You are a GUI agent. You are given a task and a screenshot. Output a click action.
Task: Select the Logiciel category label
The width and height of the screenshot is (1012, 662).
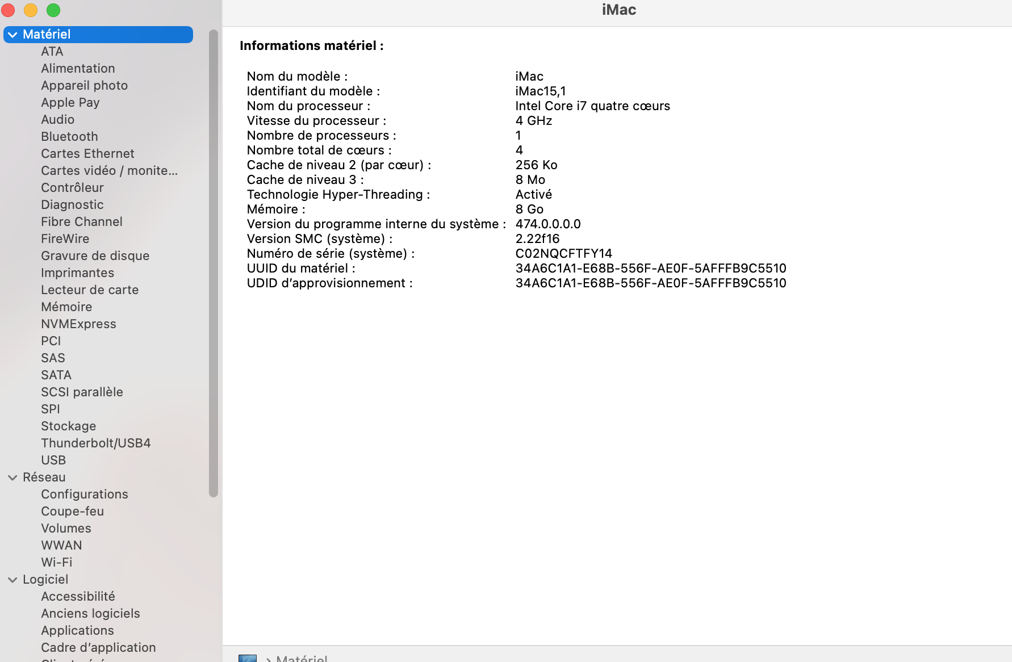(45, 580)
